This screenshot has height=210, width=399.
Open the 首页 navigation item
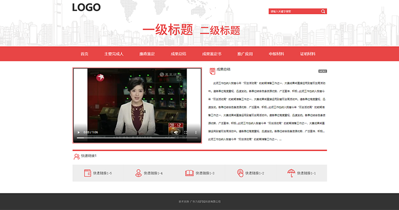(84, 54)
